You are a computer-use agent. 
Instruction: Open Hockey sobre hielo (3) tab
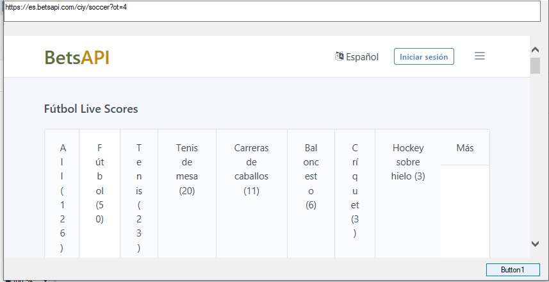pyautogui.click(x=408, y=162)
